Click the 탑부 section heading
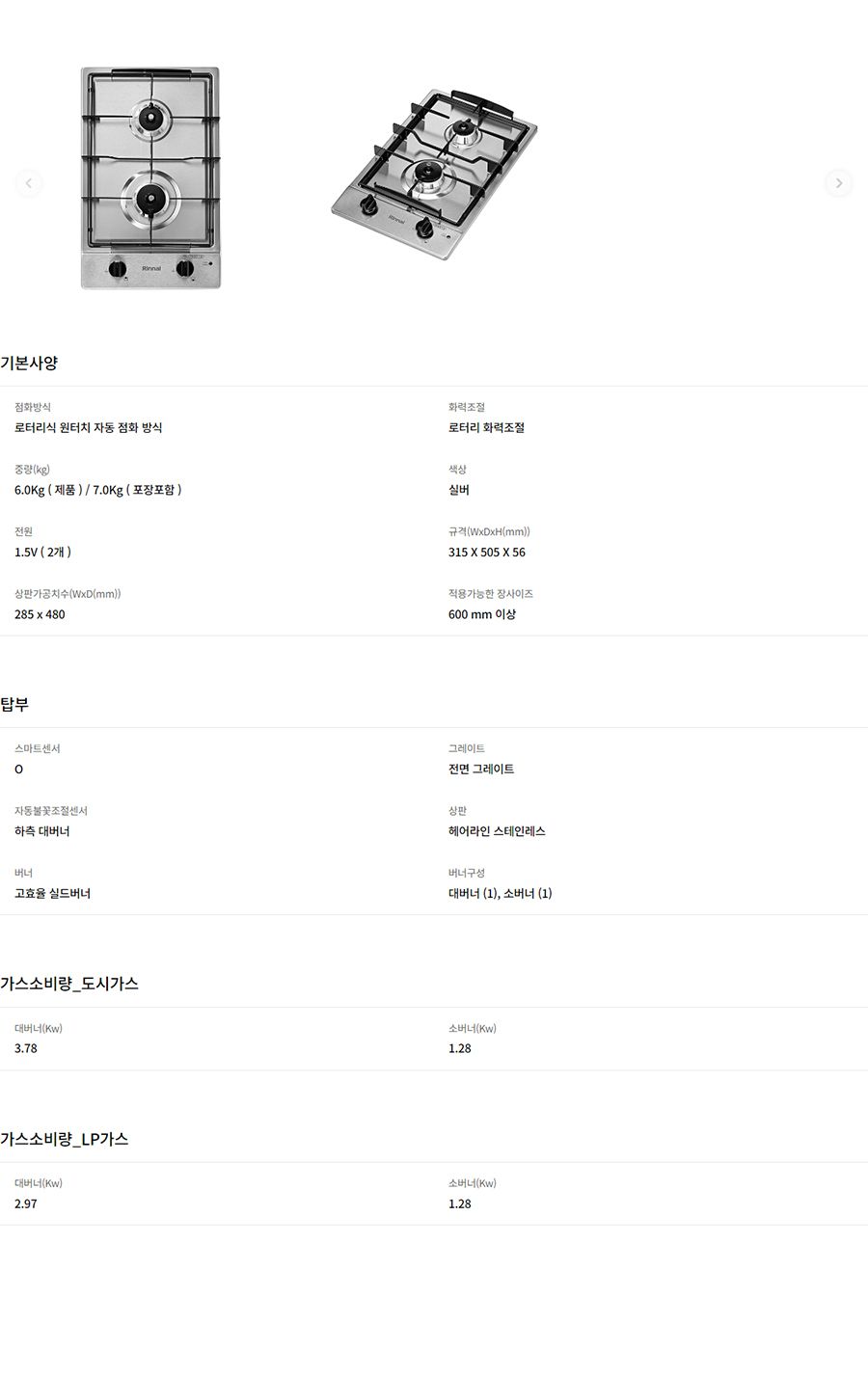Screen dimensions: 868x1378 coord(14,705)
